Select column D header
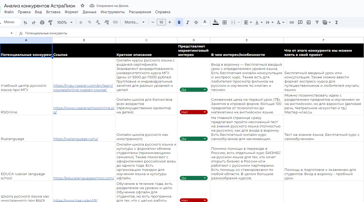This screenshot has width=364, height=202. pos(194,40)
